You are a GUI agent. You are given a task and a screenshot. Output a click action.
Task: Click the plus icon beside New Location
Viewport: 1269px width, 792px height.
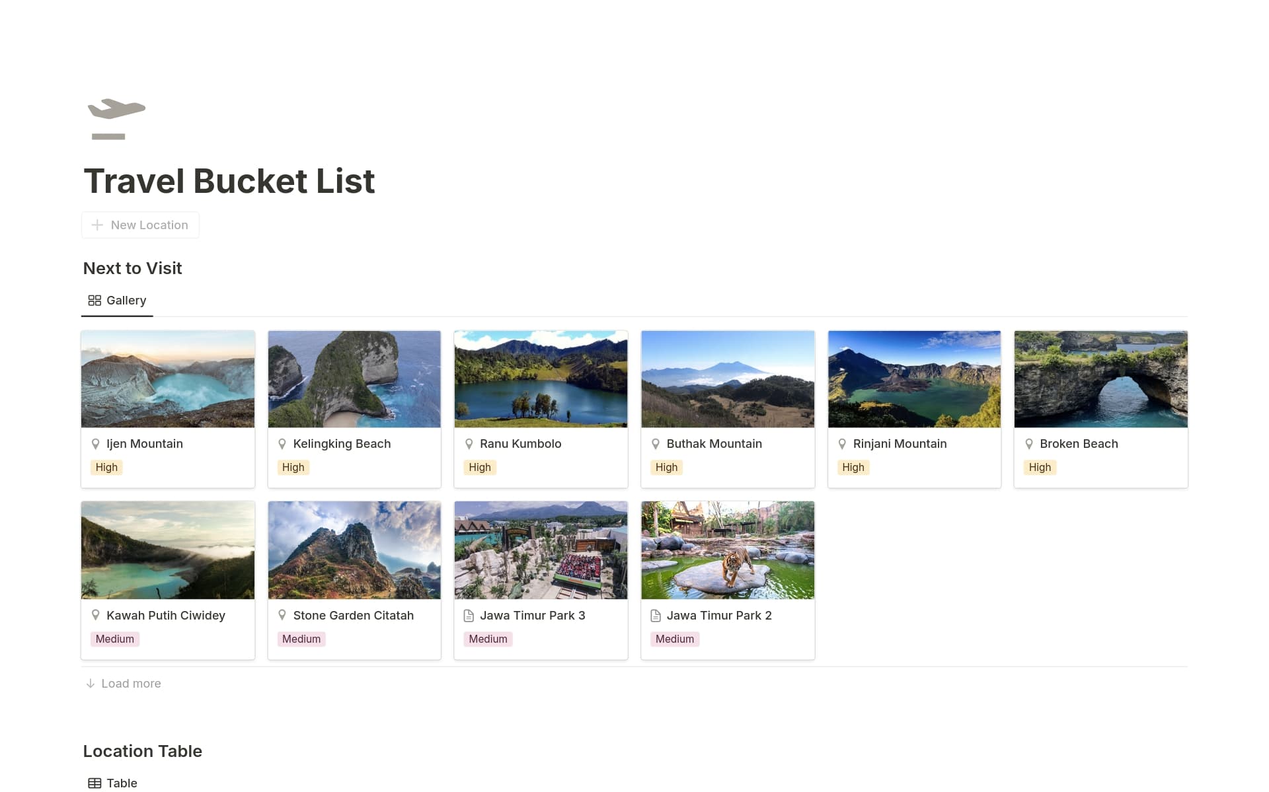(x=97, y=225)
